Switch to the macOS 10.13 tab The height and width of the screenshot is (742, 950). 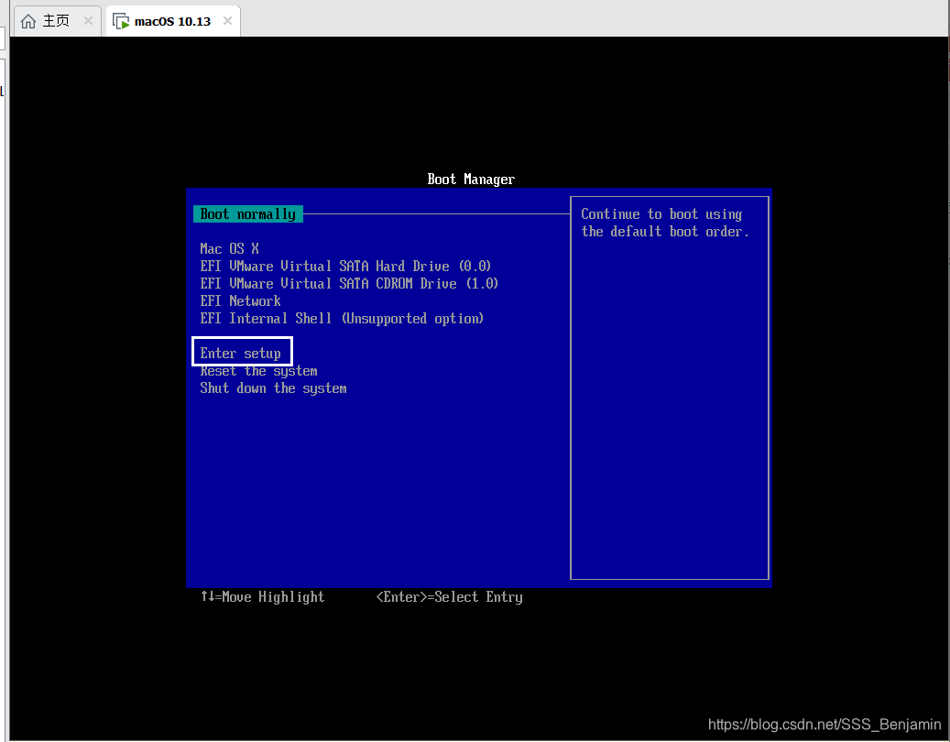[172, 21]
